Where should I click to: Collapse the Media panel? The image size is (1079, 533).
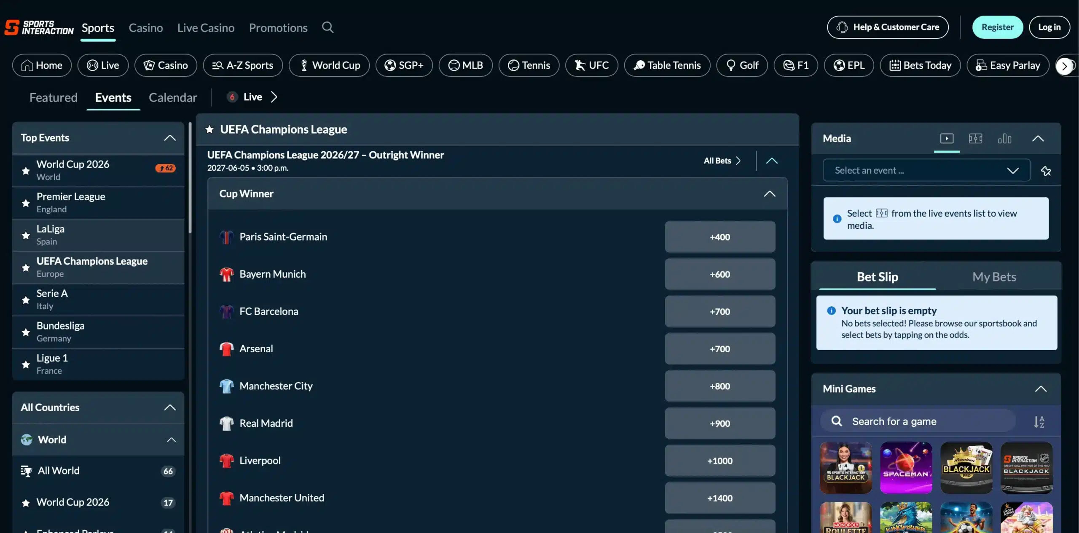(x=1038, y=139)
